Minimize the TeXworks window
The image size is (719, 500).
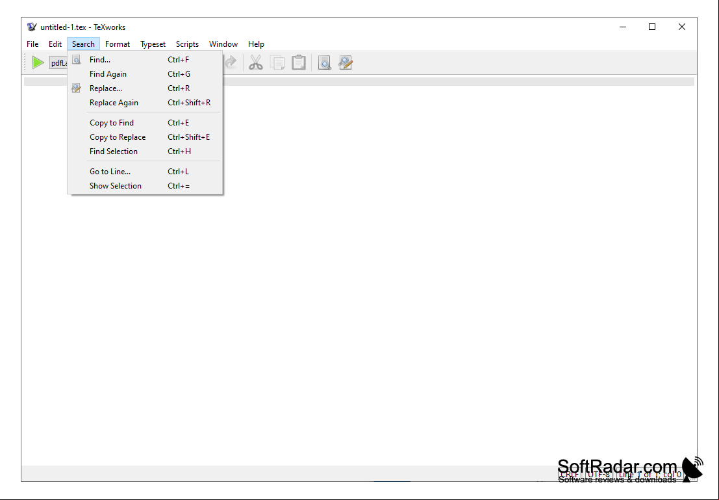(x=623, y=27)
